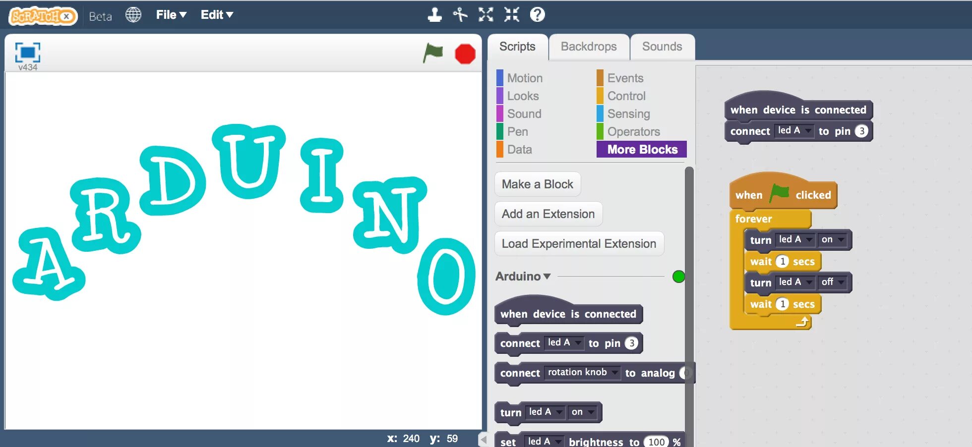Click the when flag clicked hat block
The width and height of the screenshot is (972, 447).
point(783,194)
